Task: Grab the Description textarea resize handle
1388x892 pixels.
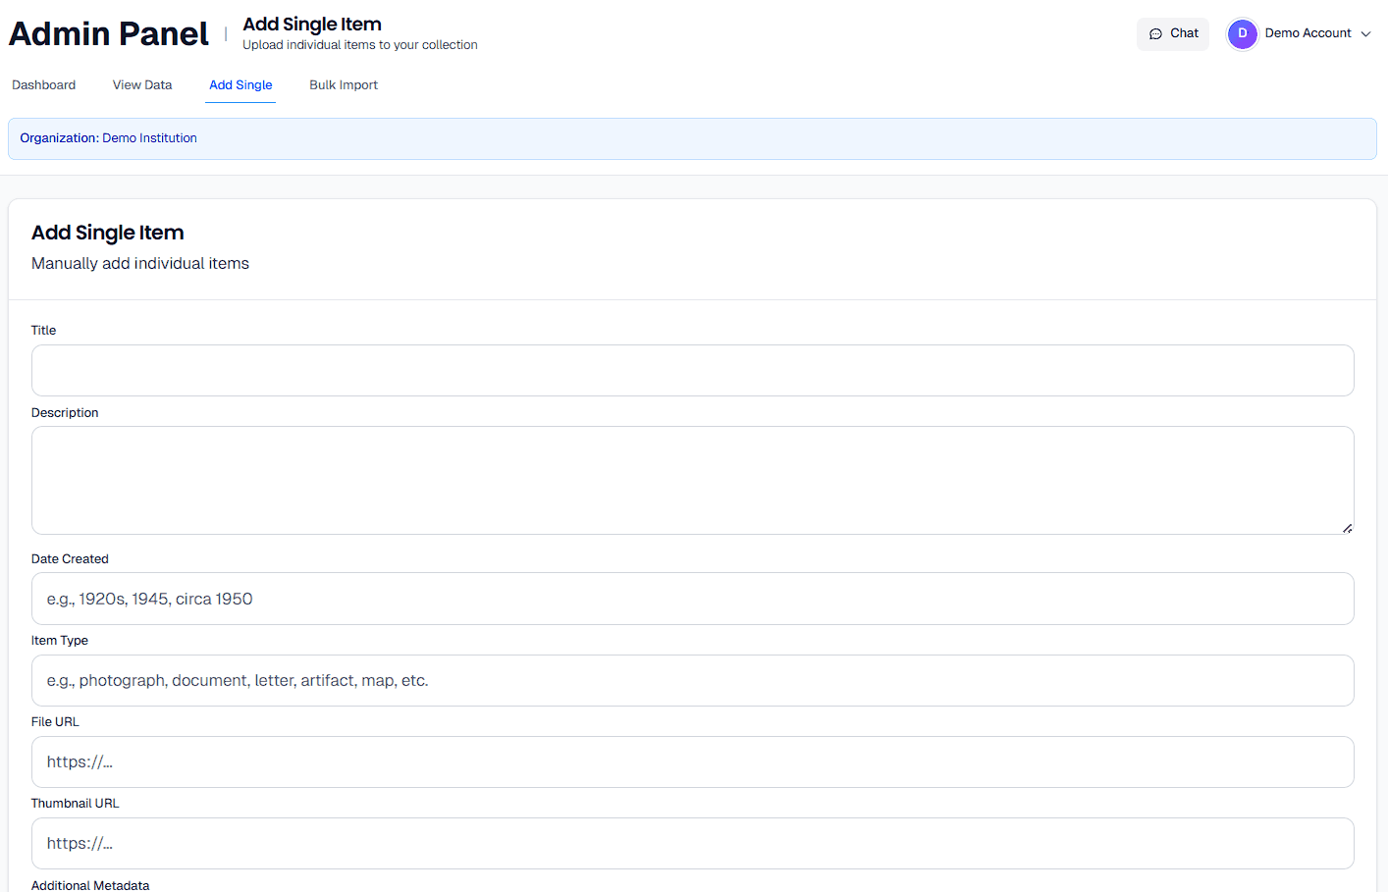Action: (1347, 528)
